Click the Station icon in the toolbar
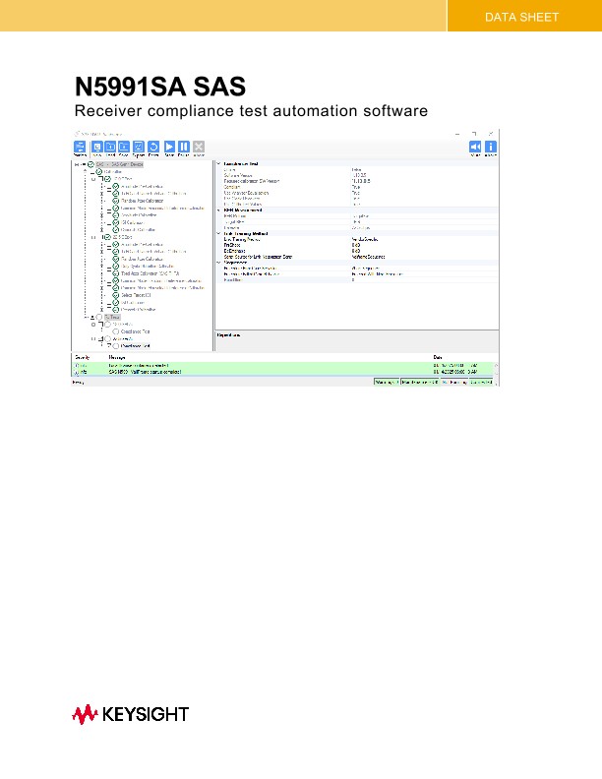The height and width of the screenshot is (779, 602). click(x=80, y=147)
